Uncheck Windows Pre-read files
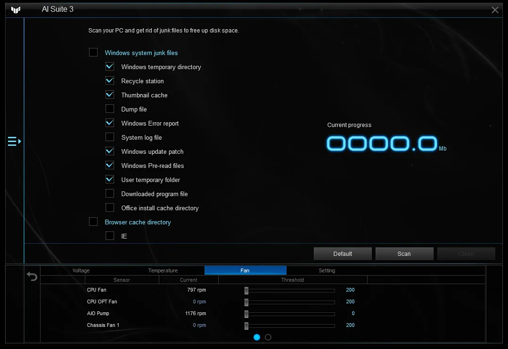This screenshot has height=349, width=508. point(110,165)
